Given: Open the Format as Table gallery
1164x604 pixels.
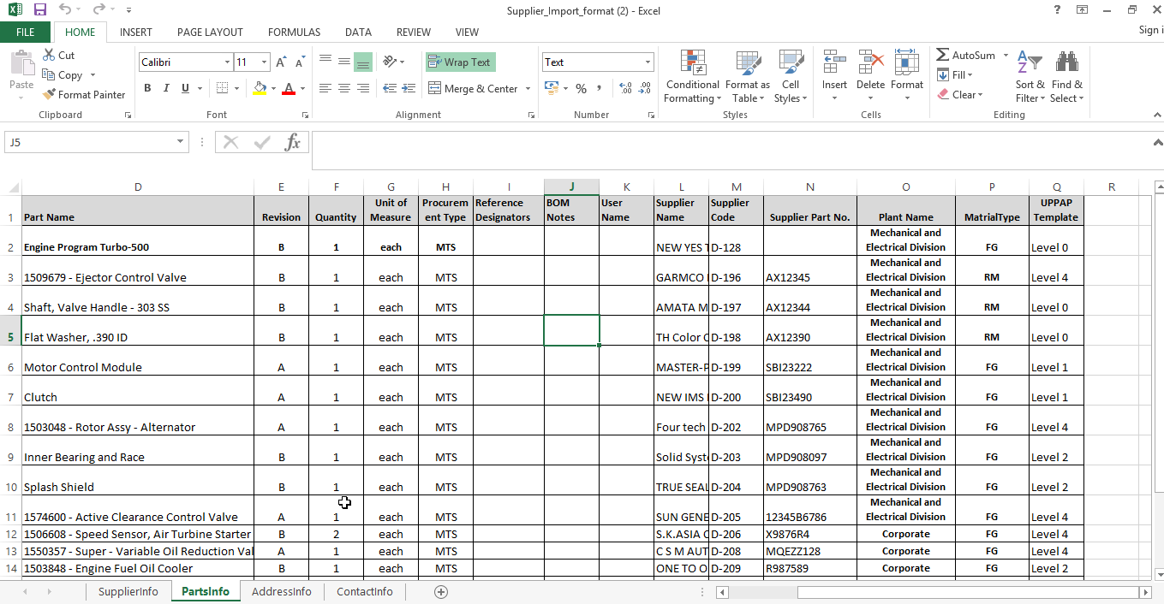Looking at the screenshot, I should click(748, 76).
